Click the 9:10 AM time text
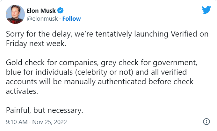 coord(16,122)
